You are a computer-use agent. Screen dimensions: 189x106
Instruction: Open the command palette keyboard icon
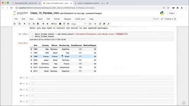point(90,24)
